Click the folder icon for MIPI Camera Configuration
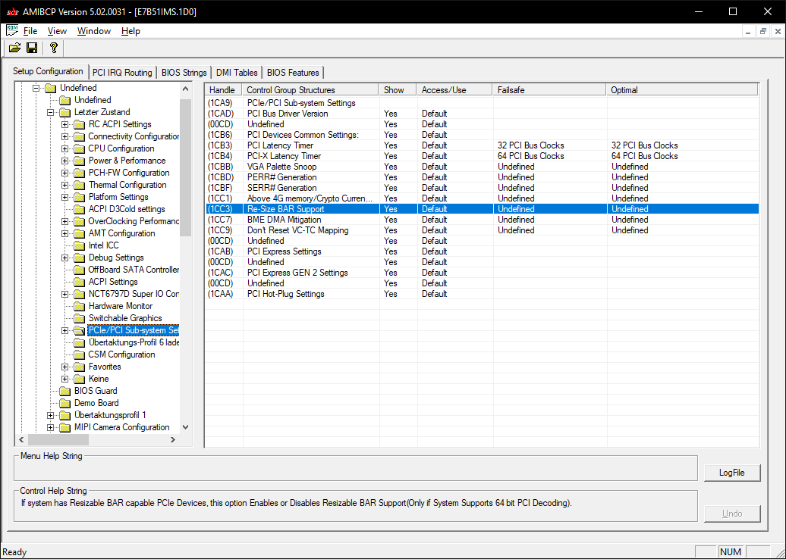 (65, 427)
